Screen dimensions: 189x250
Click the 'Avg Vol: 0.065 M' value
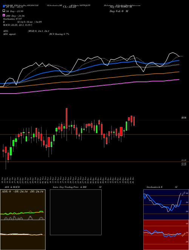pos(121,7)
